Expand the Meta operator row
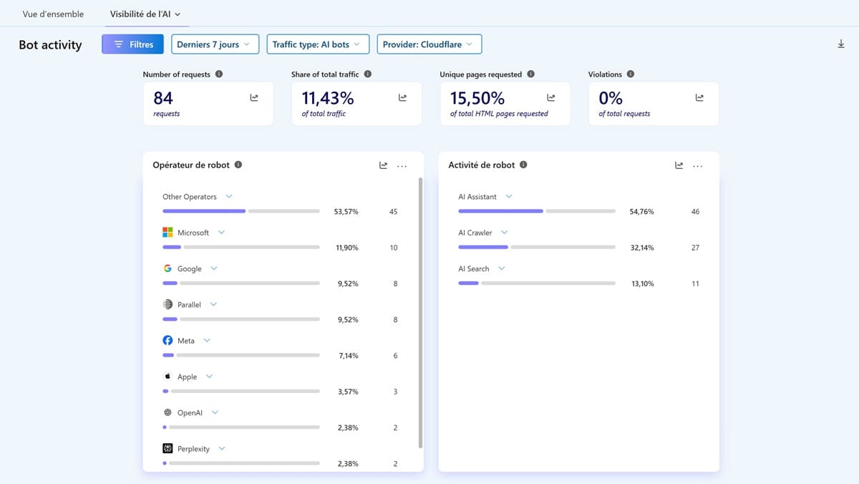This screenshot has width=859, height=484. [207, 341]
